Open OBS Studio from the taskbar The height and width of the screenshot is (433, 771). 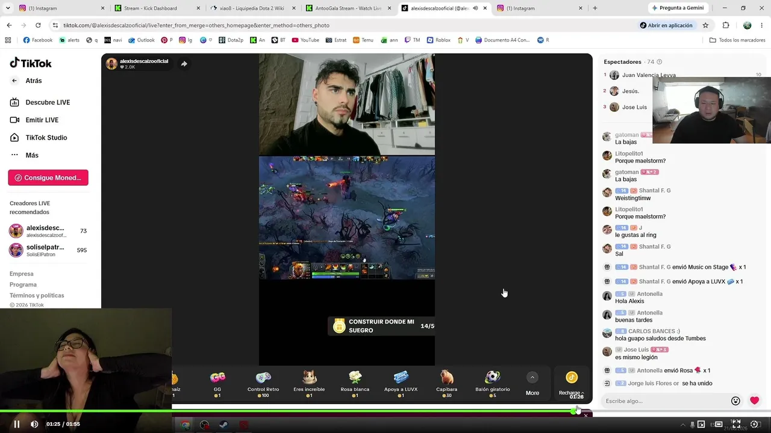coord(205,425)
